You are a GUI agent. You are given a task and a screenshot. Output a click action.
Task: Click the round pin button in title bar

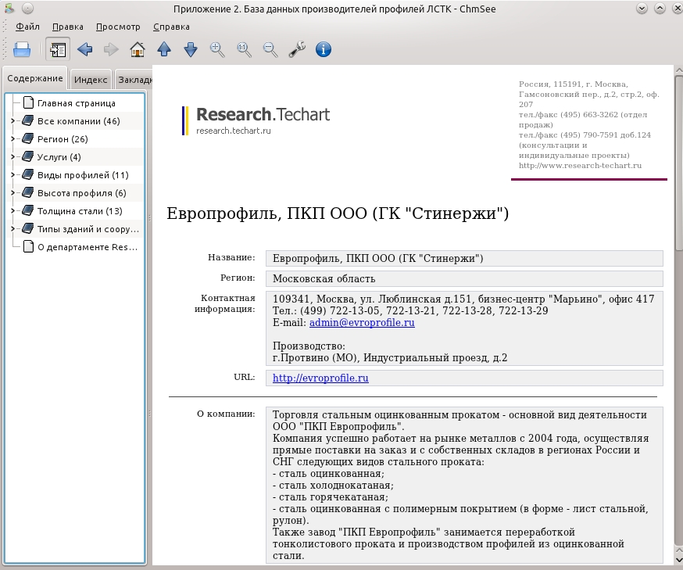(x=27, y=8)
